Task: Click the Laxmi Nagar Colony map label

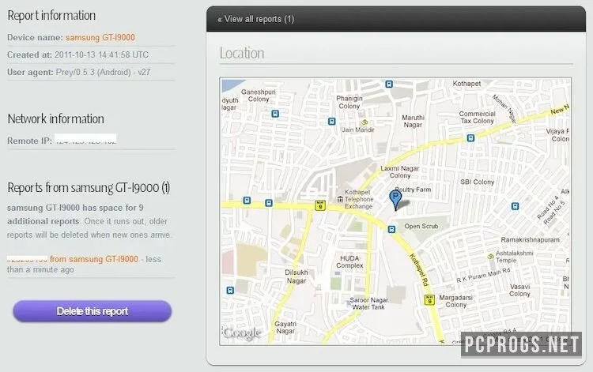Action: pos(400,172)
